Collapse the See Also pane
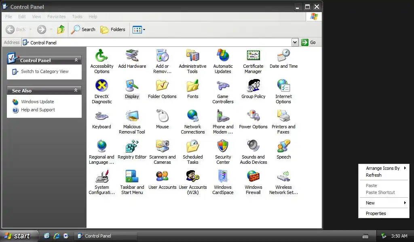 click(76, 90)
